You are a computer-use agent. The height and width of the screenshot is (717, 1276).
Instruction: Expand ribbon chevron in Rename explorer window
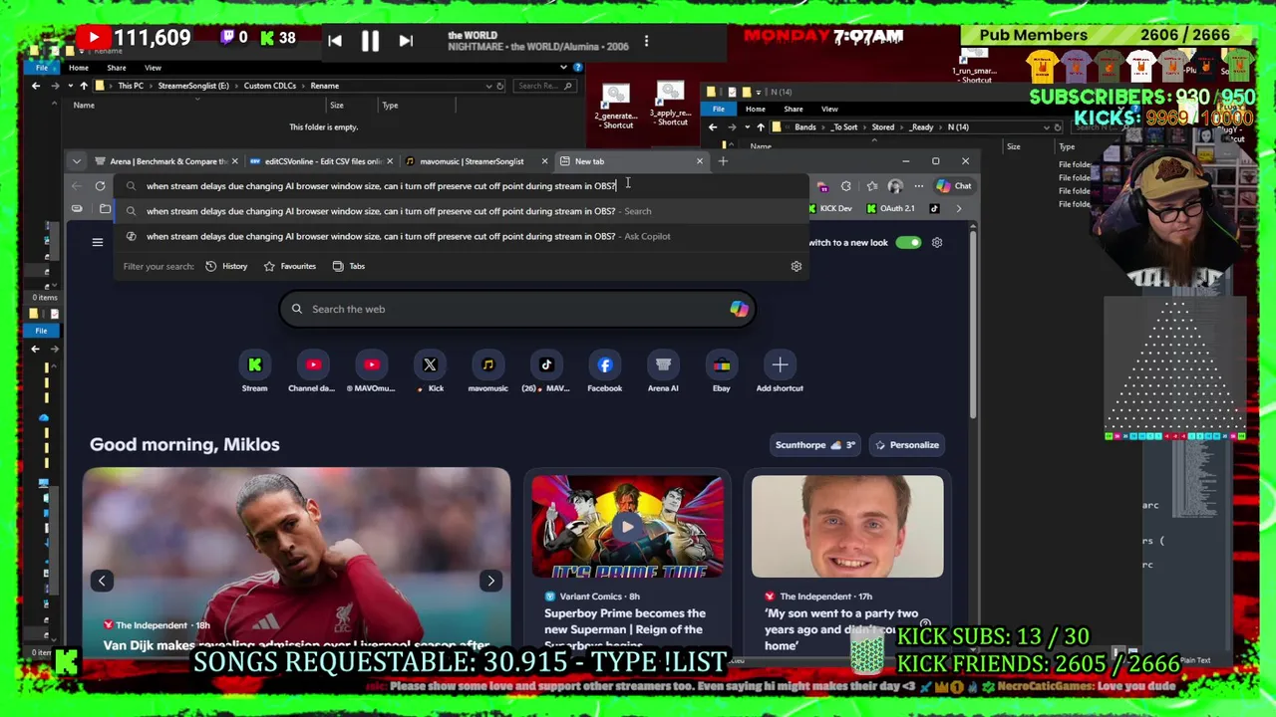pos(562,68)
